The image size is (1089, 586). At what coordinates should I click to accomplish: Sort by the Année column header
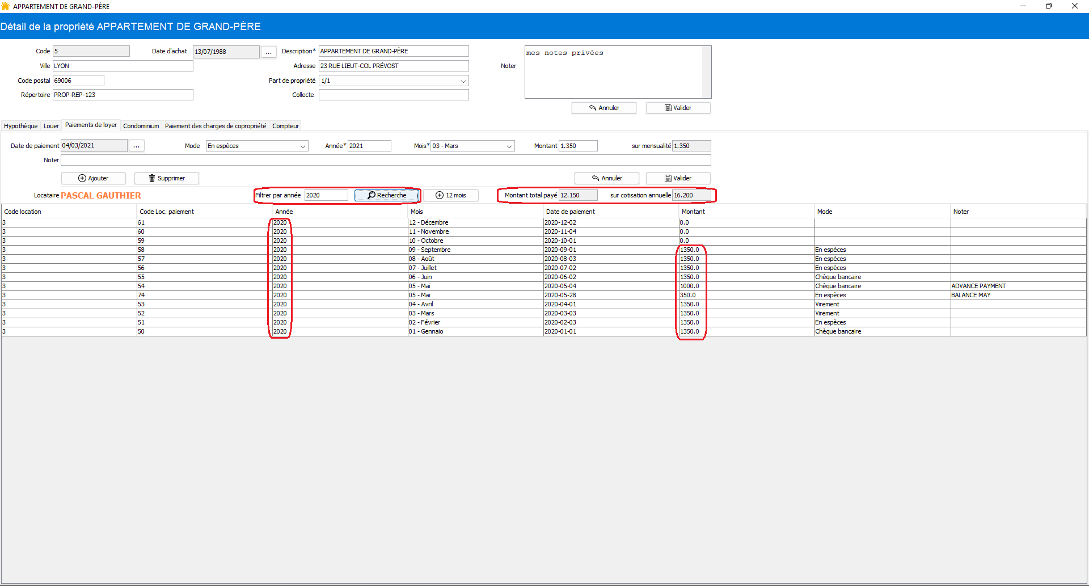340,212
